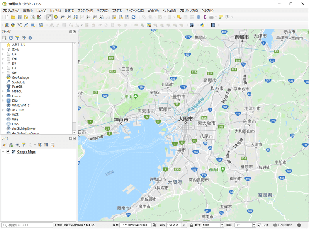Expand the C:¥ drive node

pyautogui.click(x=3, y=54)
